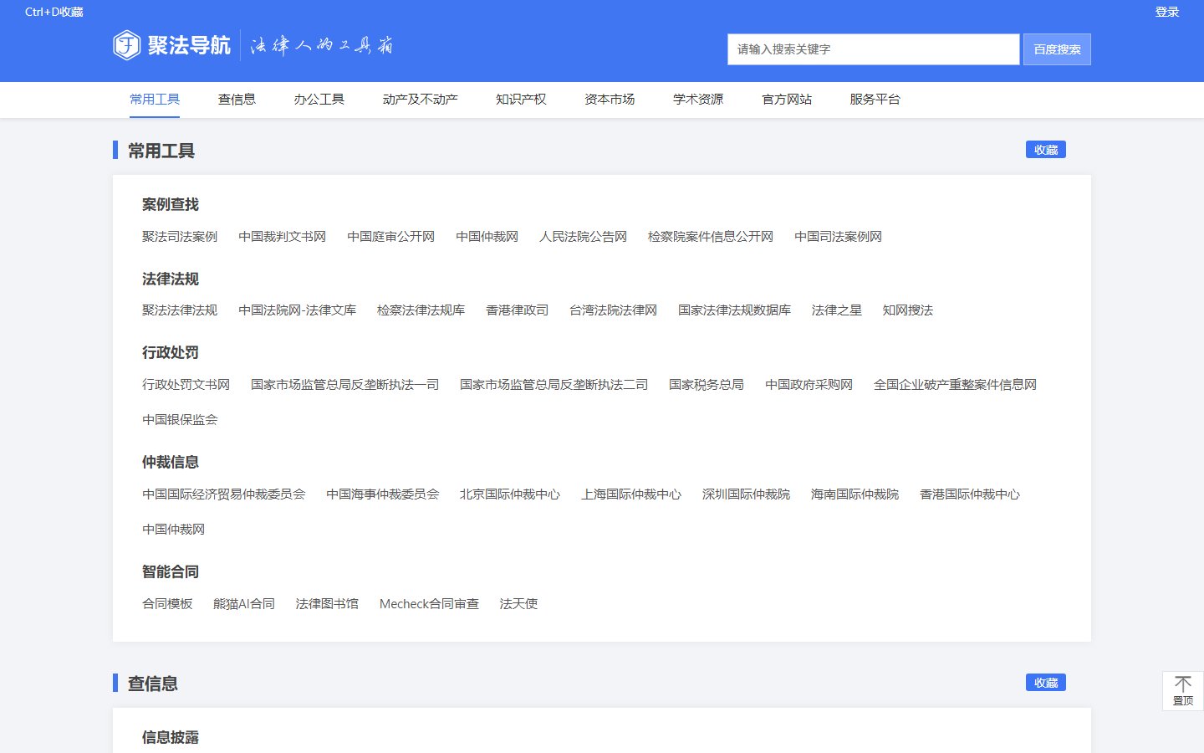Open 中国裁判文书网 link
1204x753 pixels.
(x=282, y=237)
